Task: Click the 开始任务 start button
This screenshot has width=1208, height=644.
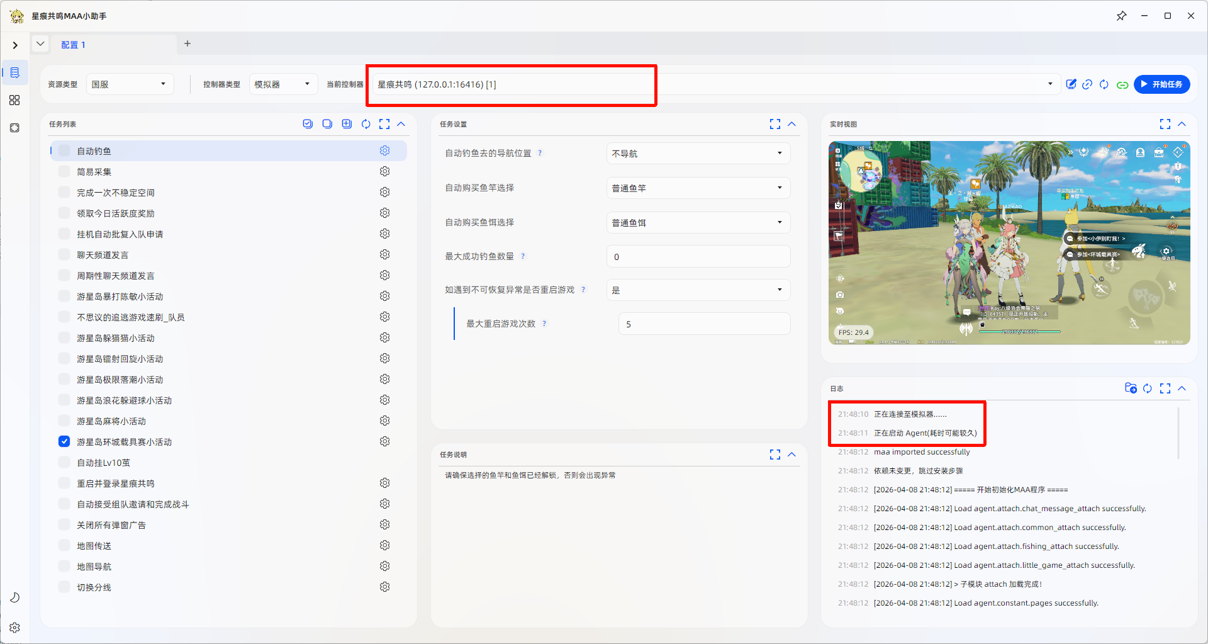Action: click(x=1161, y=84)
